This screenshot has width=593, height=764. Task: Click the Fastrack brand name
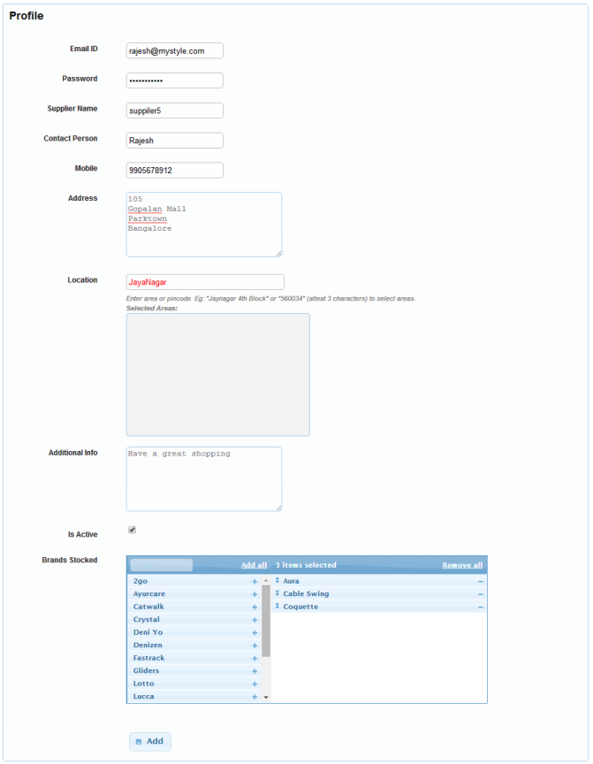coord(149,658)
